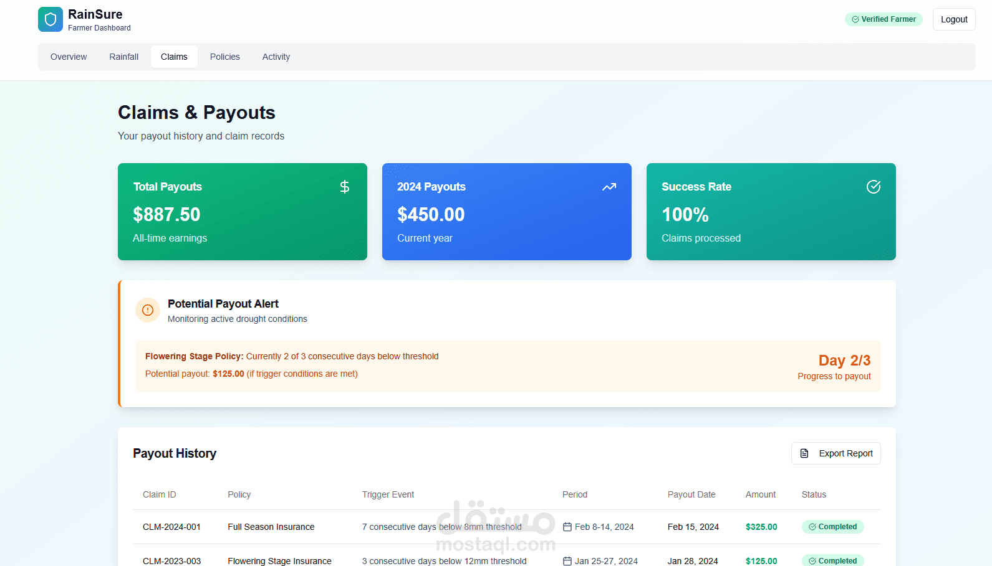Open the Activity tab
The image size is (992, 566).
276,57
